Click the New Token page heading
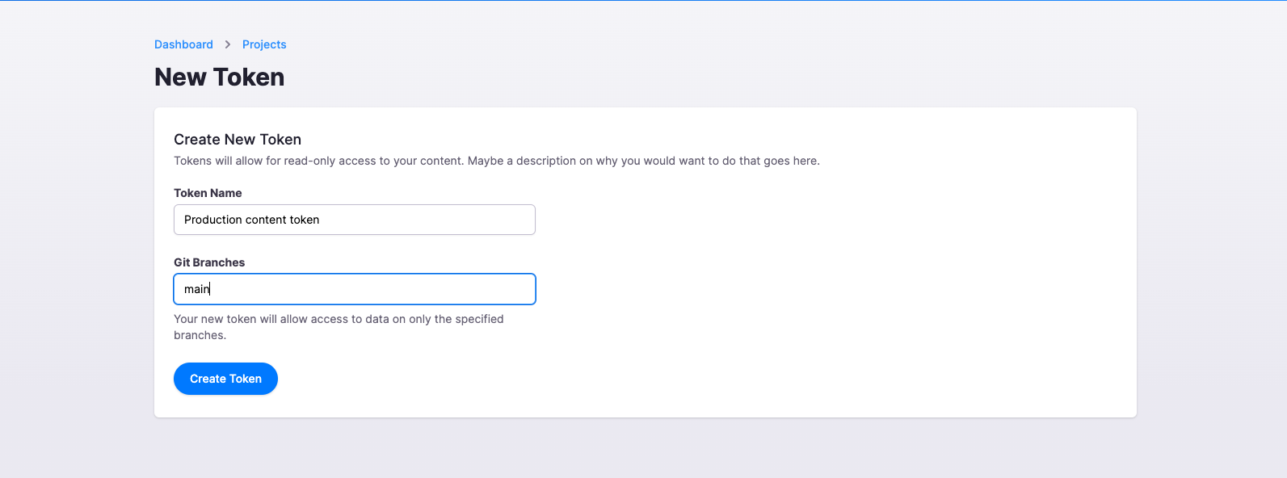This screenshot has height=478, width=1287. pyautogui.click(x=219, y=78)
